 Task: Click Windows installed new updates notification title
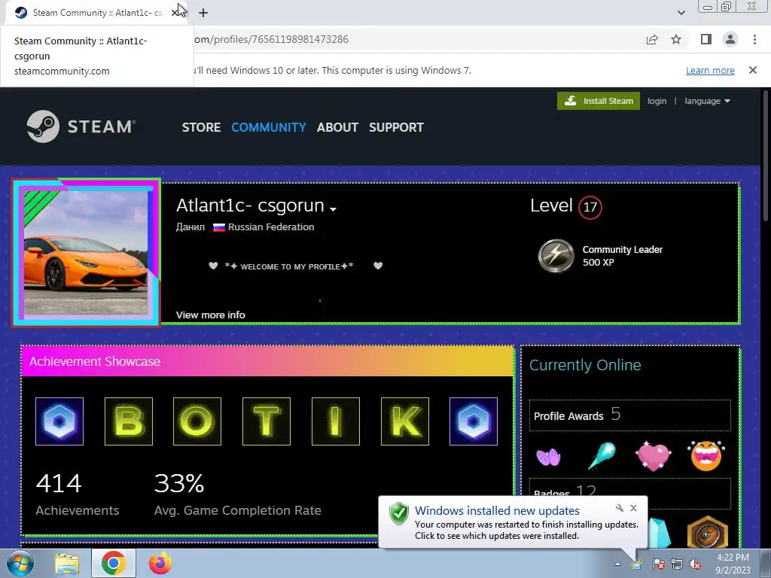497,511
